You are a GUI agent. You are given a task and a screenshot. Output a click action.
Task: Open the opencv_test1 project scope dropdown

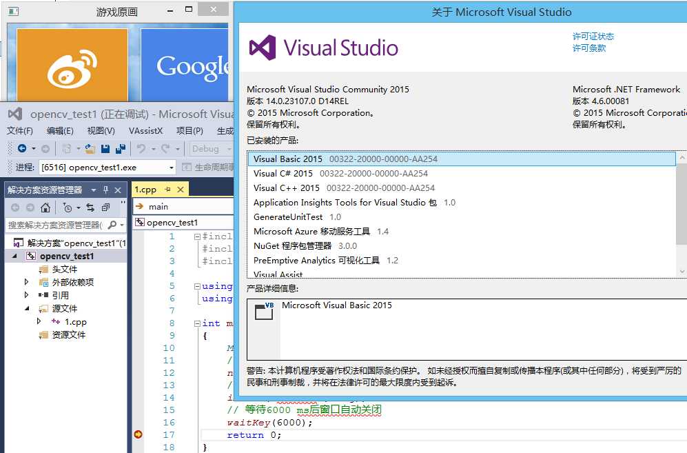[x=183, y=222]
